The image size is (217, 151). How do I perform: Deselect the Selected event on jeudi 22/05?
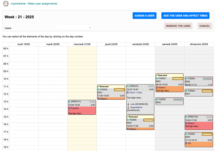pos(99,86)
